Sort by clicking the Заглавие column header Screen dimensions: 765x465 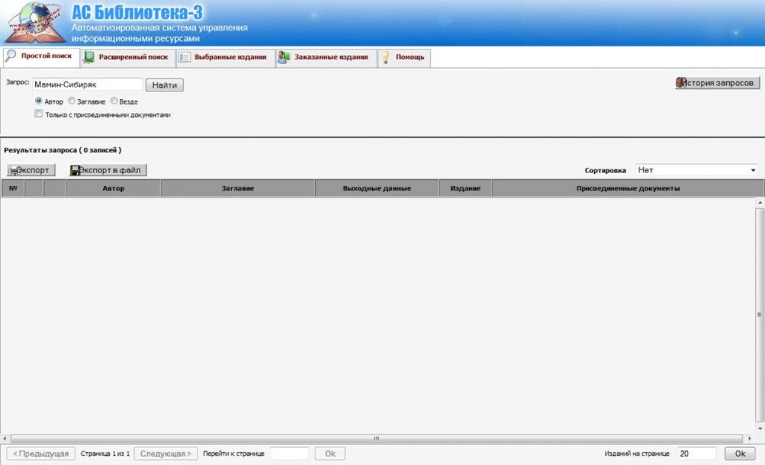(x=238, y=188)
